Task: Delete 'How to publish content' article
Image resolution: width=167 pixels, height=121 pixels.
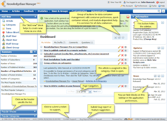Action: coord(122,50)
